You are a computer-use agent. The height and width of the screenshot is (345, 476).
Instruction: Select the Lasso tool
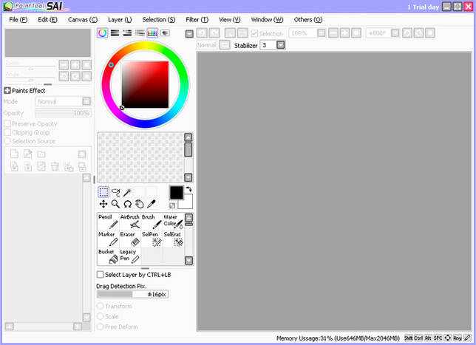coord(115,192)
